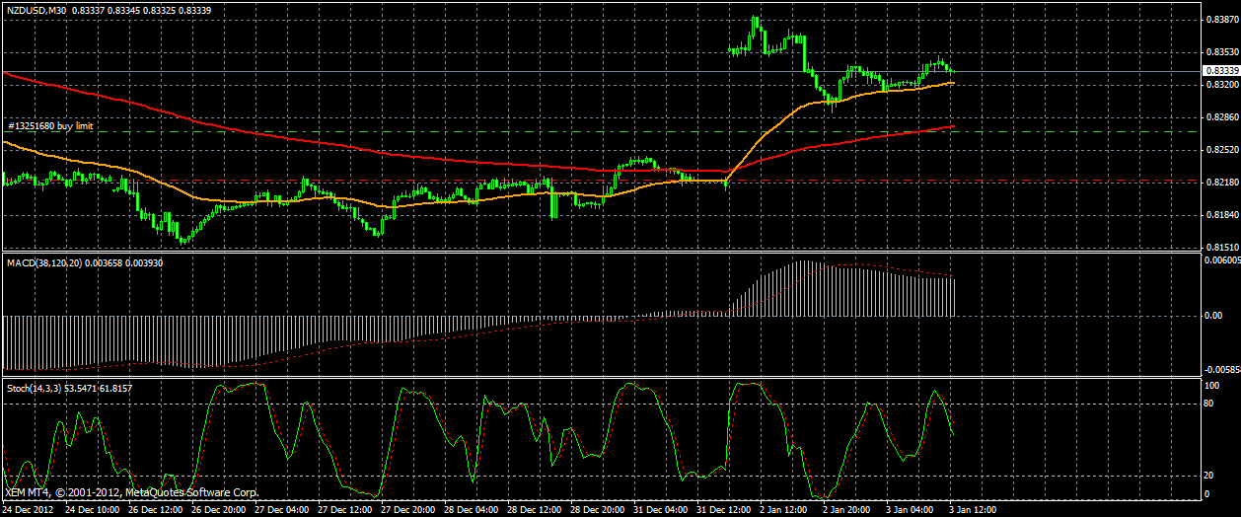Click the 0.006005 MACD scale value
Viewport: 1241px width, 517px height.
click(1221, 260)
